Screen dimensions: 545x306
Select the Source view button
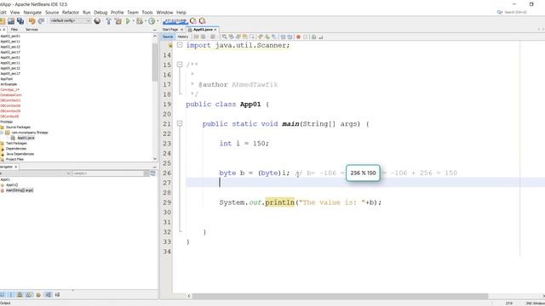click(168, 37)
